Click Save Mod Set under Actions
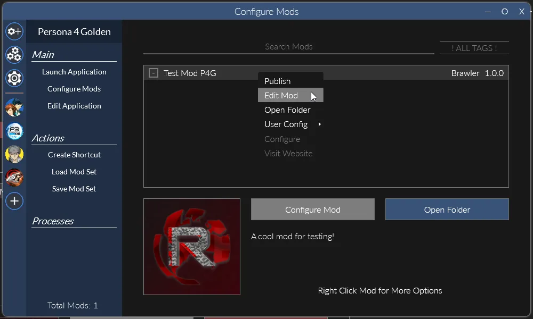The height and width of the screenshot is (319, 533). tap(74, 189)
